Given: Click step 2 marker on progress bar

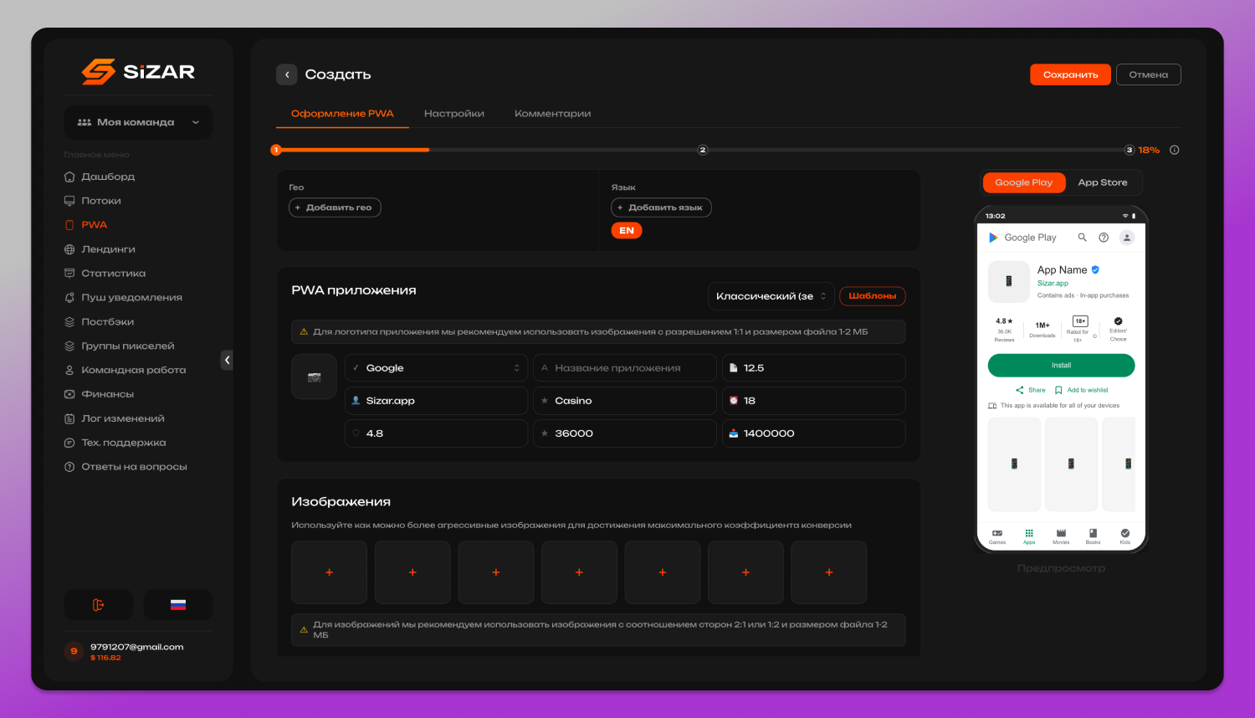Looking at the screenshot, I should (x=703, y=150).
